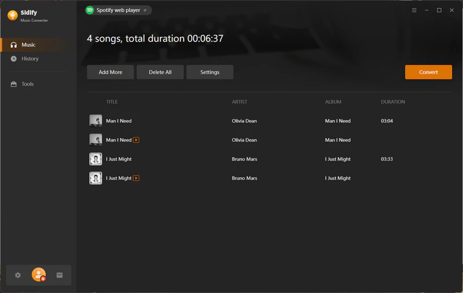Switch source via Spotify web player selector
The height and width of the screenshot is (293, 463).
pos(119,10)
